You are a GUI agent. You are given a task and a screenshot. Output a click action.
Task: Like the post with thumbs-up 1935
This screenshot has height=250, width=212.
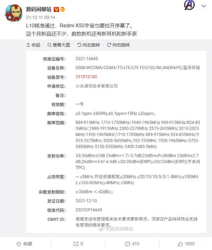(x=186, y=244)
